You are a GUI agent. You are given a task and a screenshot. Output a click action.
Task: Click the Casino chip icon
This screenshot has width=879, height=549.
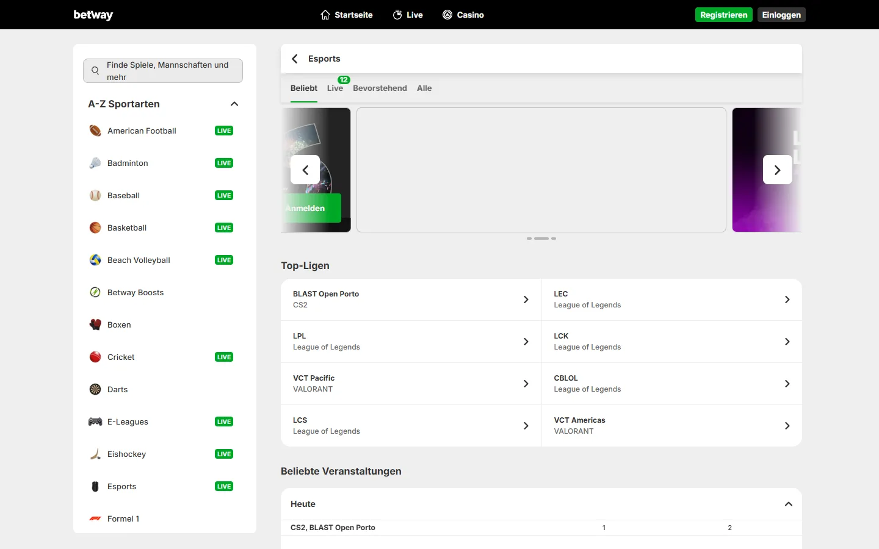[447, 15]
